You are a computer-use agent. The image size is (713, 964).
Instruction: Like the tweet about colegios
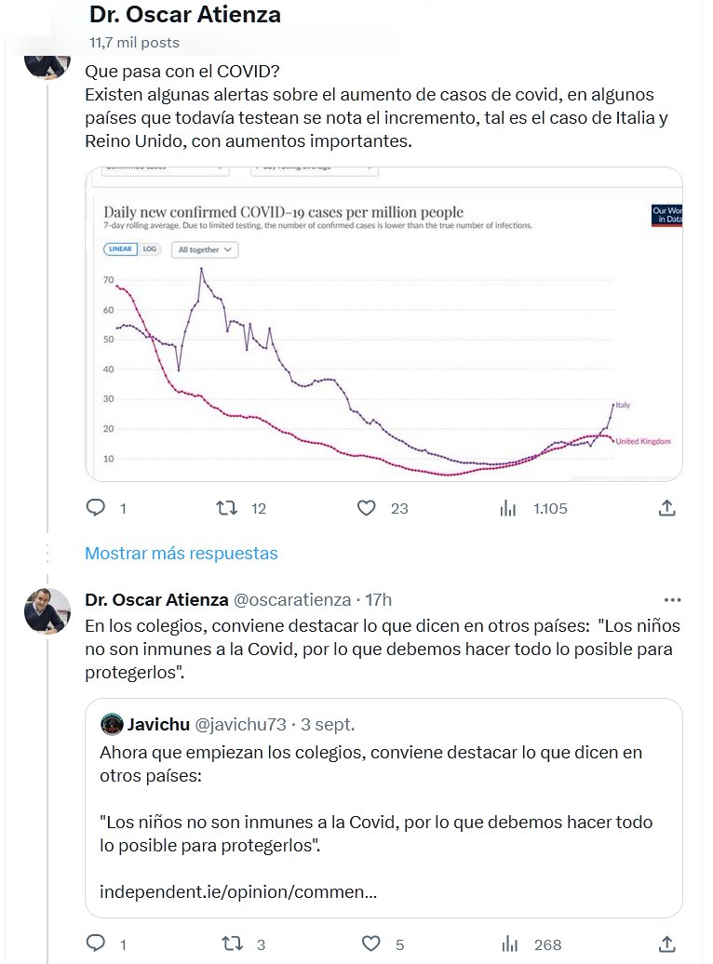point(371,944)
